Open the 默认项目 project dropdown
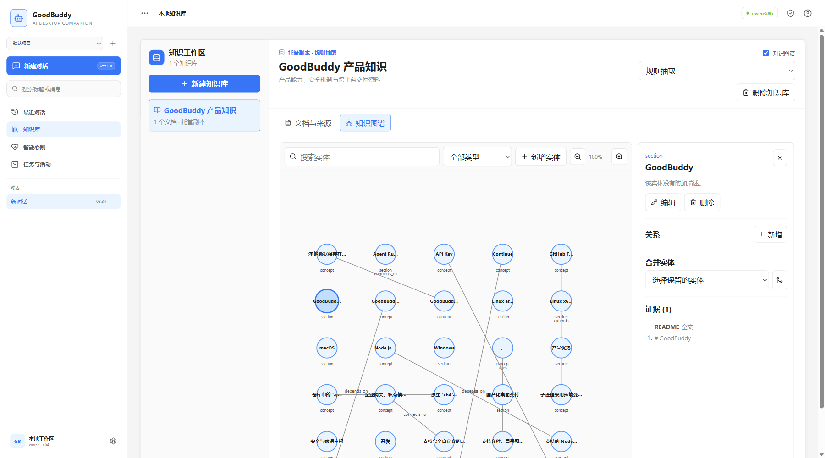The height and width of the screenshot is (458, 825). coord(55,44)
